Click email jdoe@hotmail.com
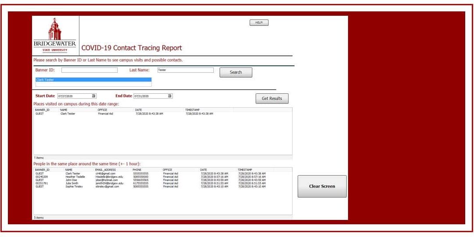Viewport: 474px width, 237px height. pos(107,180)
